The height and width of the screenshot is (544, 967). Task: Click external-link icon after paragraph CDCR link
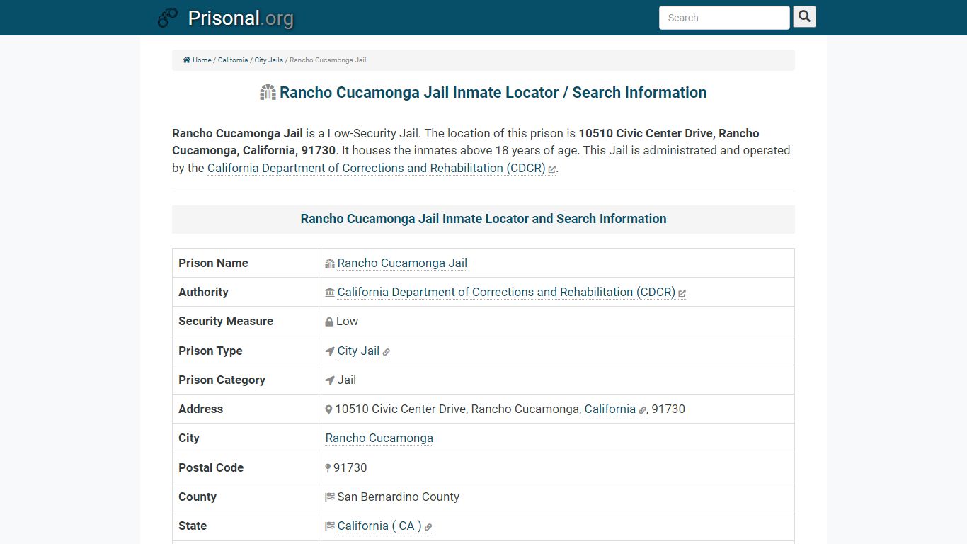(x=552, y=169)
